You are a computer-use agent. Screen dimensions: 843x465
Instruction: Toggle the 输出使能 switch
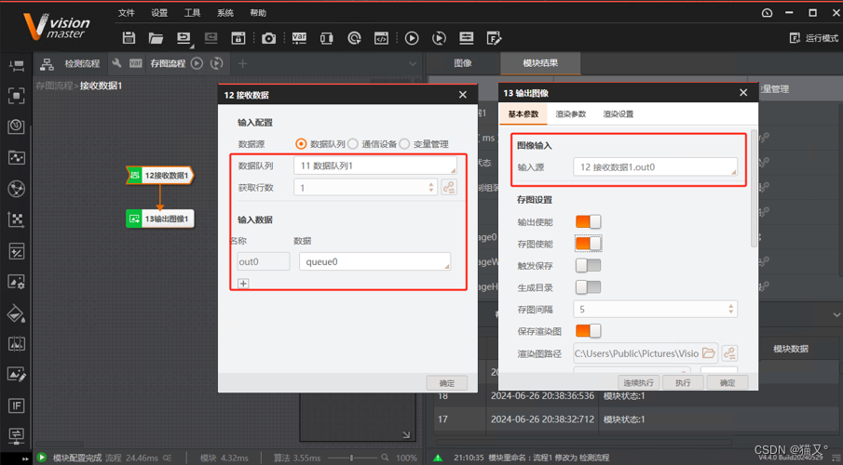tap(588, 221)
